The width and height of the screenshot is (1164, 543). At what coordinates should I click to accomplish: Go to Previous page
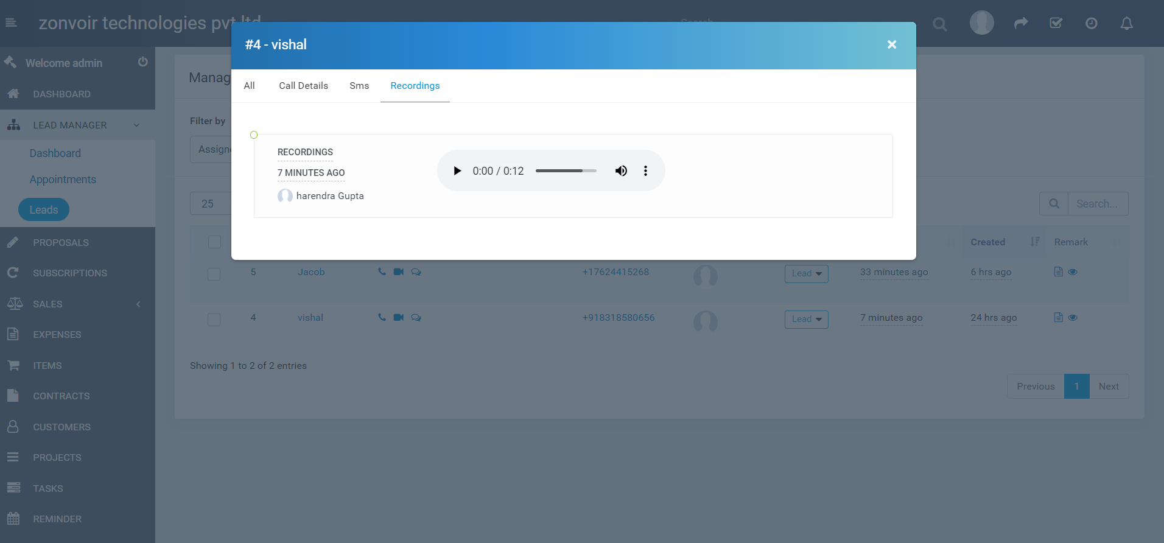coord(1036,387)
